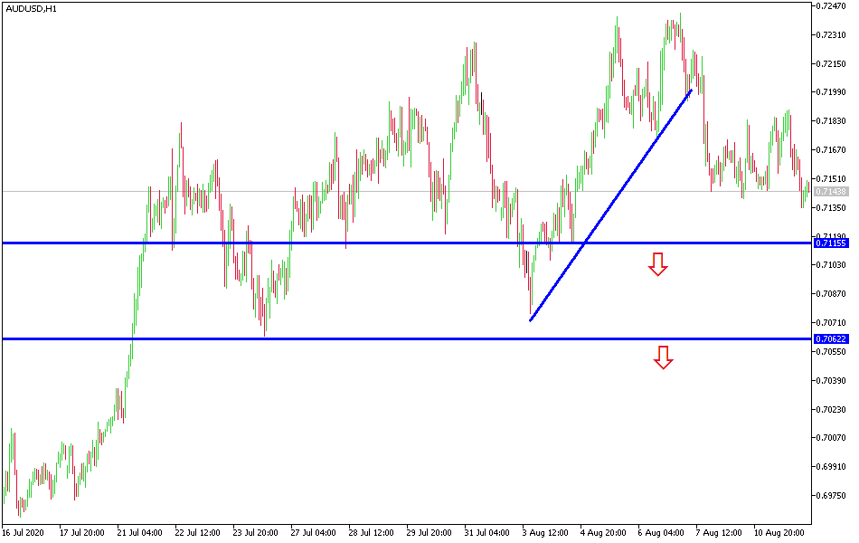Click the 3 Aug 12:00 time label
Image resolution: width=859 pixels, height=543 pixels.
[545, 532]
